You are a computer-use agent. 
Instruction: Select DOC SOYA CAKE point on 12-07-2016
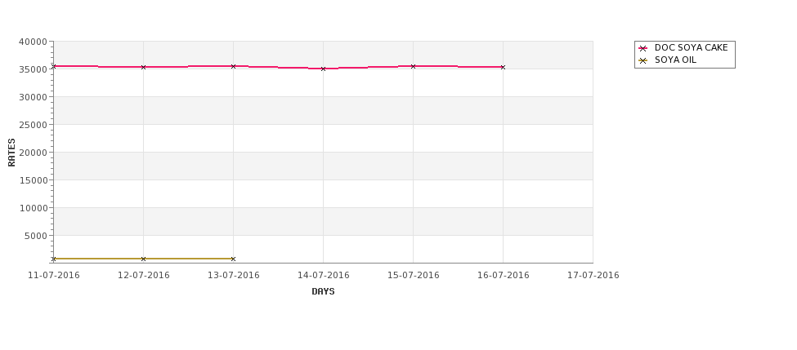(x=143, y=67)
